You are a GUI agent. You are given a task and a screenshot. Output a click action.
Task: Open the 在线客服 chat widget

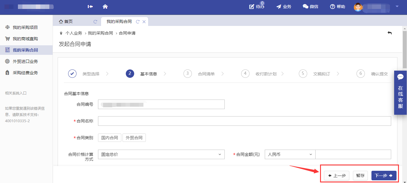(x=400, y=92)
